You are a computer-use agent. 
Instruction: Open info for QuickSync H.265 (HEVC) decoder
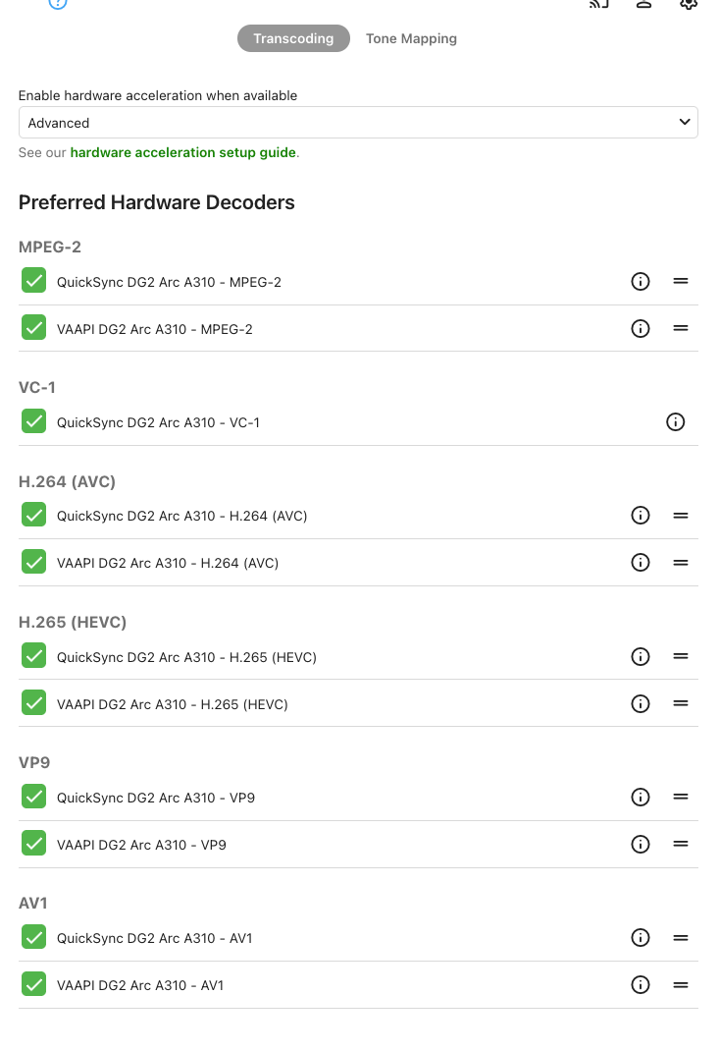coord(640,657)
